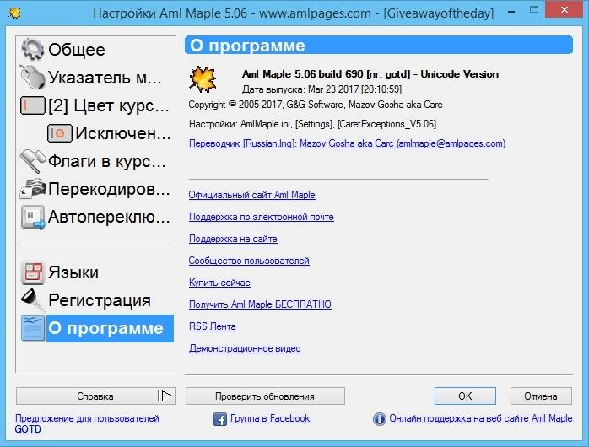Click the Copyright 2005-2017 line

point(316,105)
